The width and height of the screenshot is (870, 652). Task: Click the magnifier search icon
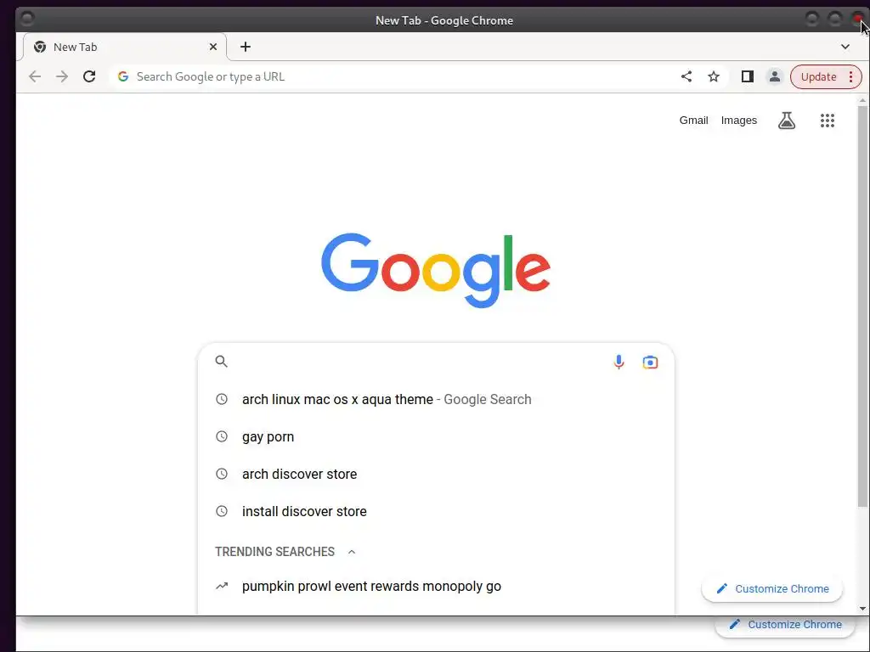click(x=222, y=362)
